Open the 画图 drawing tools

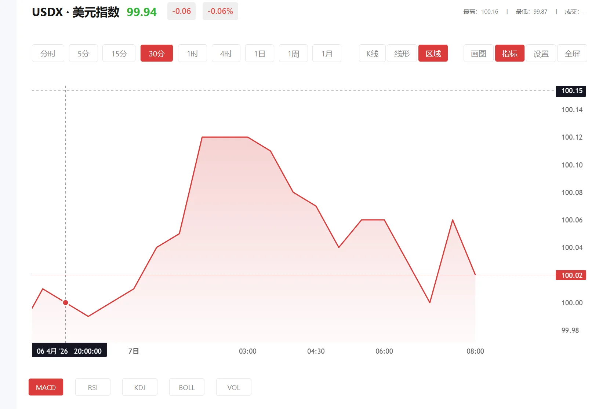pyautogui.click(x=478, y=53)
